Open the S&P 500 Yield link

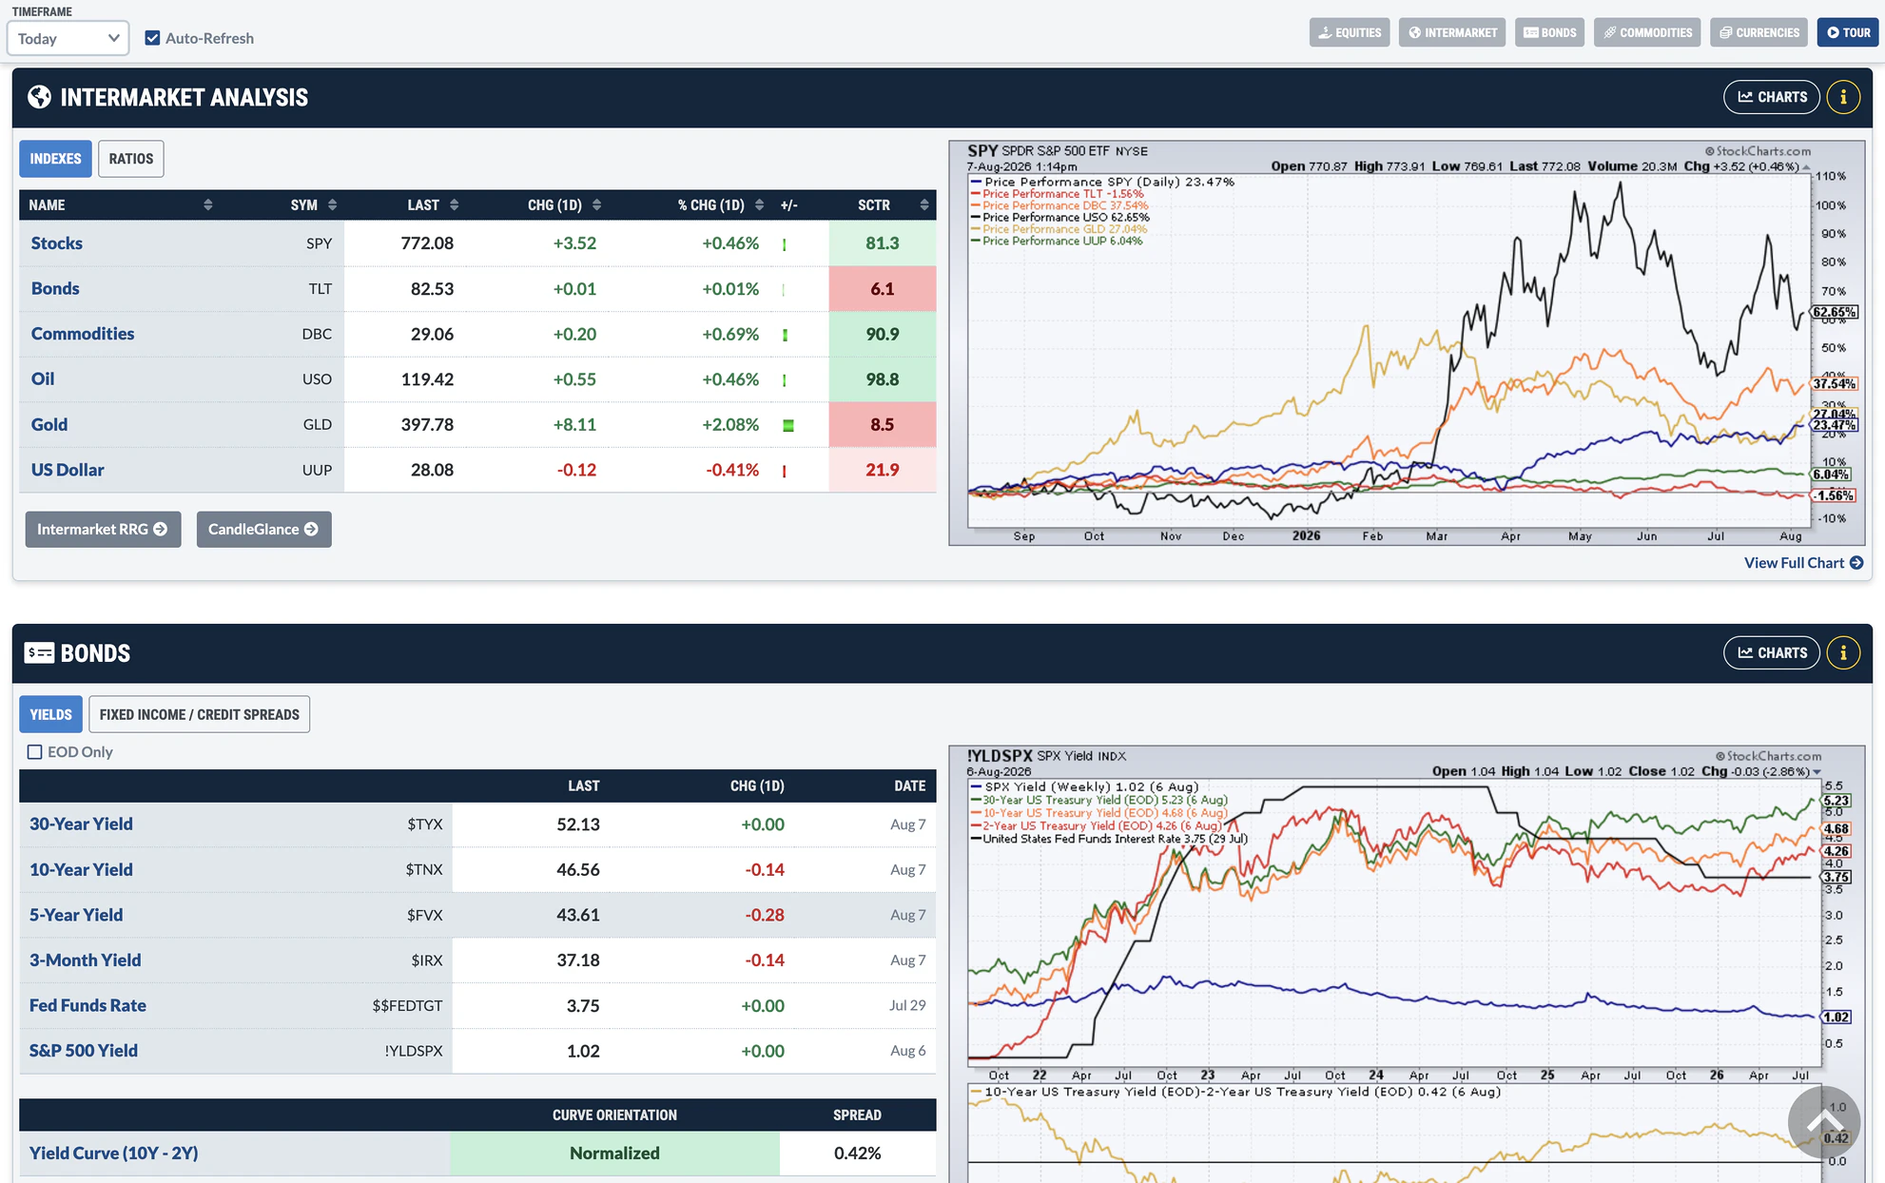[x=84, y=1051]
